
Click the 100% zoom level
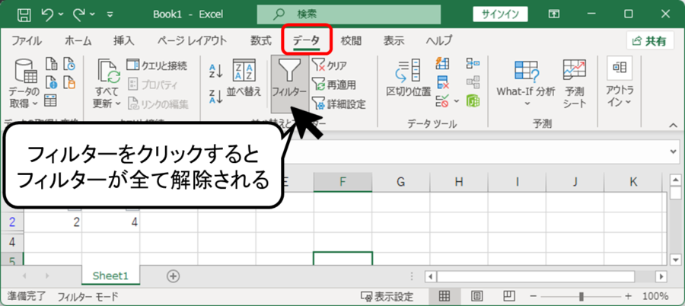point(655,296)
